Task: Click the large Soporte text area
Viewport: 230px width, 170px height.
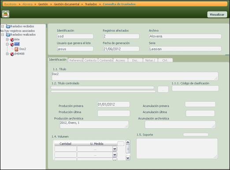Action: coord(177,148)
